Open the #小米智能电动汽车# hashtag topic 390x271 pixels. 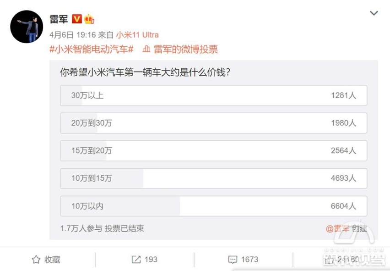pyautogui.click(x=92, y=49)
